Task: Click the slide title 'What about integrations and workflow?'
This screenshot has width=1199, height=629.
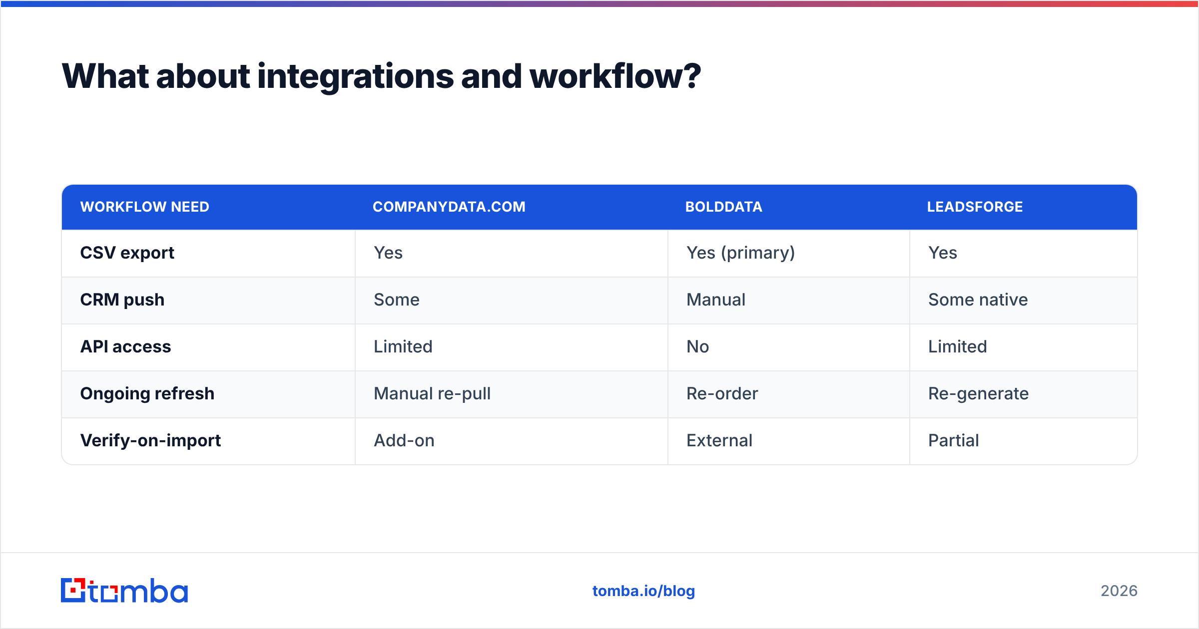Action: 381,76
